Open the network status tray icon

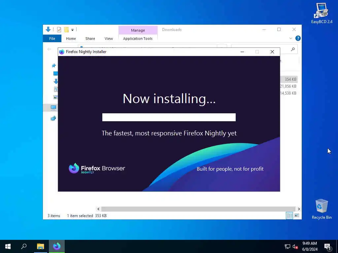pyautogui.click(x=287, y=246)
